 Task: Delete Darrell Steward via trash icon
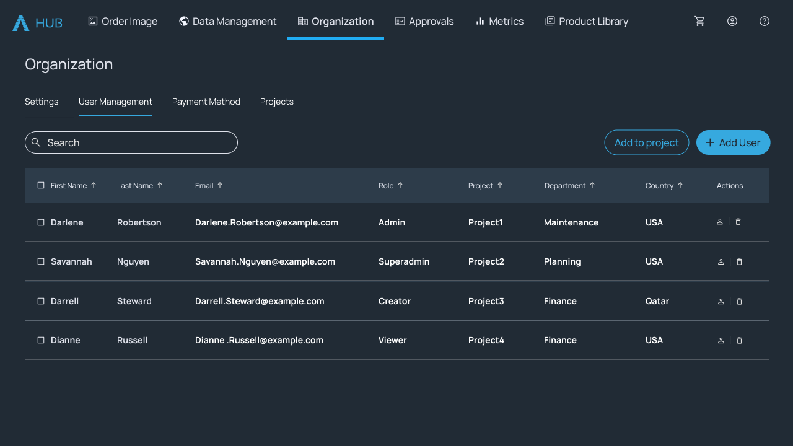(739, 301)
